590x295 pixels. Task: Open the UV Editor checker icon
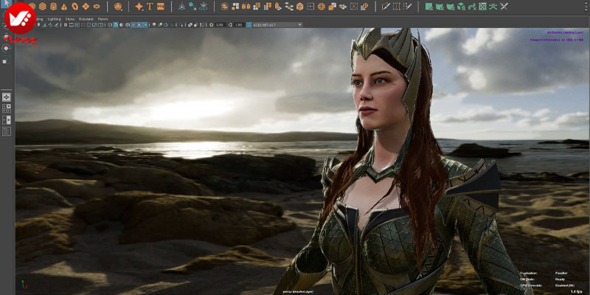tap(482, 7)
